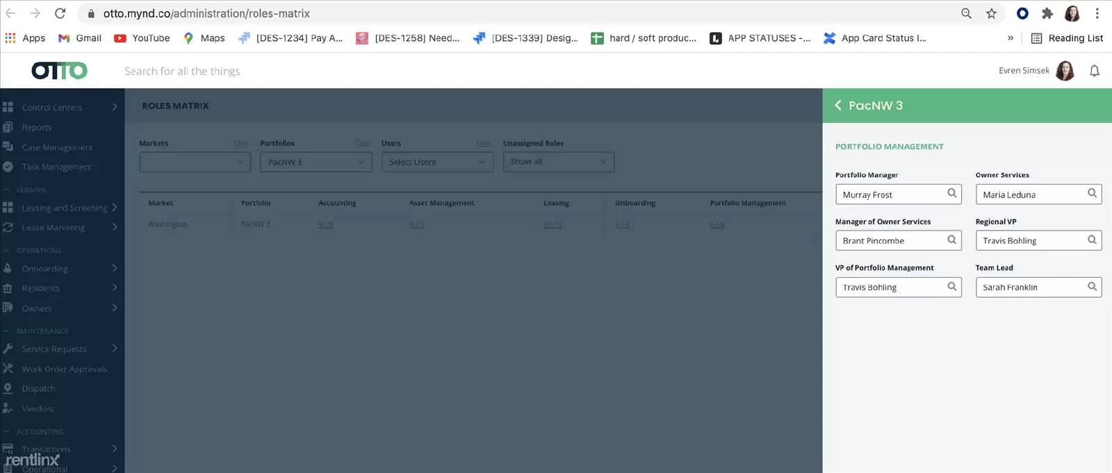Open the Maps bookmark
Image resolution: width=1112 pixels, height=473 pixels.
pyautogui.click(x=204, y=38)
